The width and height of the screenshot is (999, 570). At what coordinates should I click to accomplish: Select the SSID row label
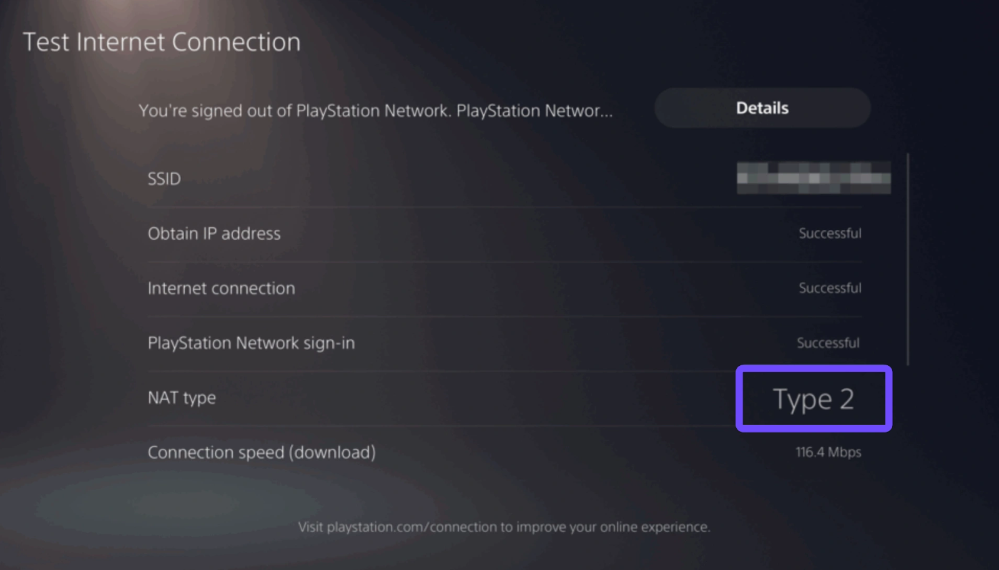tap(164, 179)
